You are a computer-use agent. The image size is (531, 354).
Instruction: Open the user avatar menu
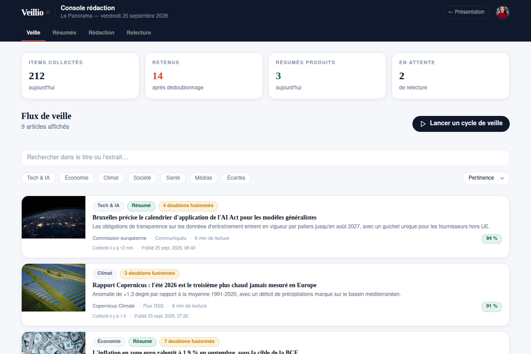point(503,12)
